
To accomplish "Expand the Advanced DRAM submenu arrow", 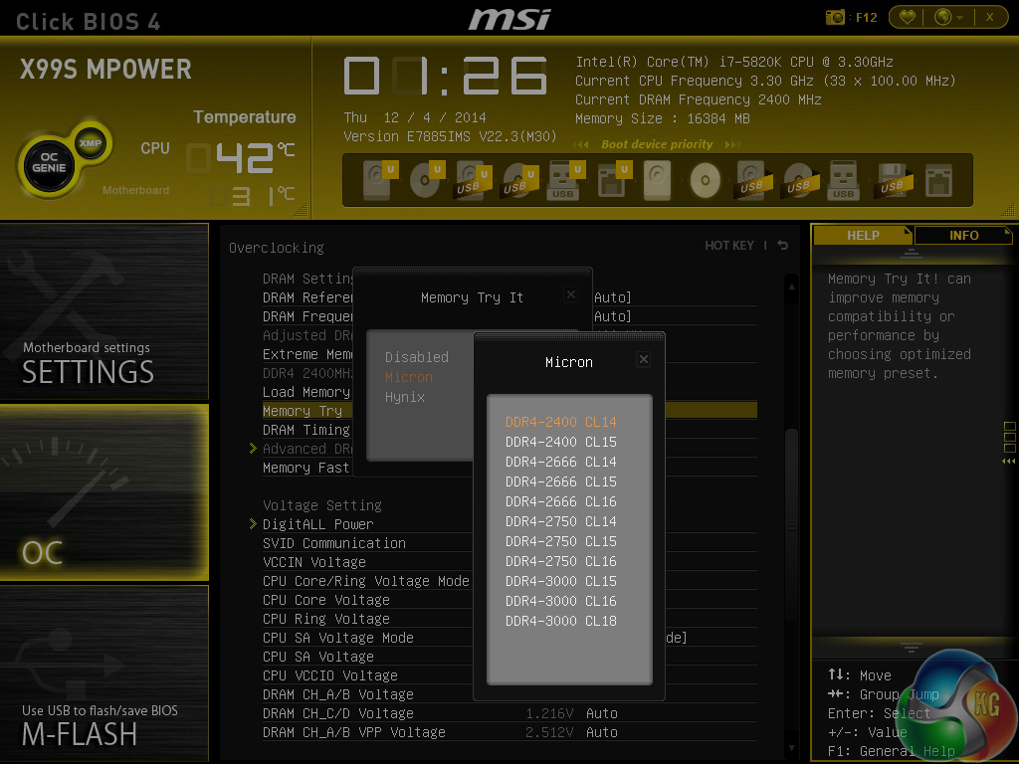I will pos(253,449).
